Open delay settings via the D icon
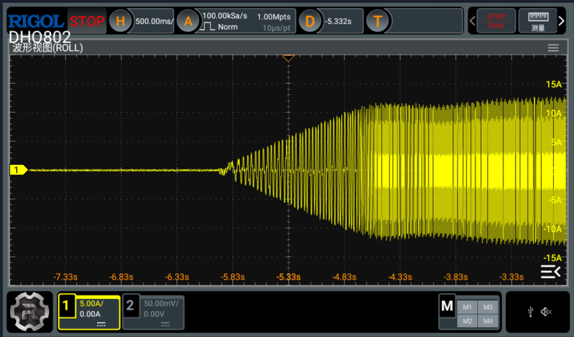This screenshot has height=337, width=574. click(x=310, y=21)
